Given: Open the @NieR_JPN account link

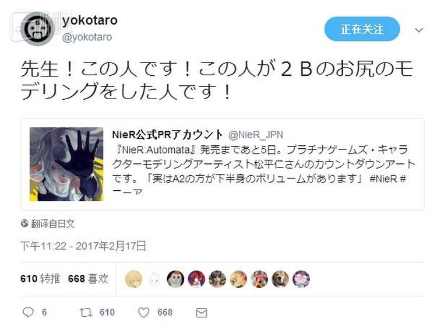Looking at the screenshot, I should coord(256,135).
